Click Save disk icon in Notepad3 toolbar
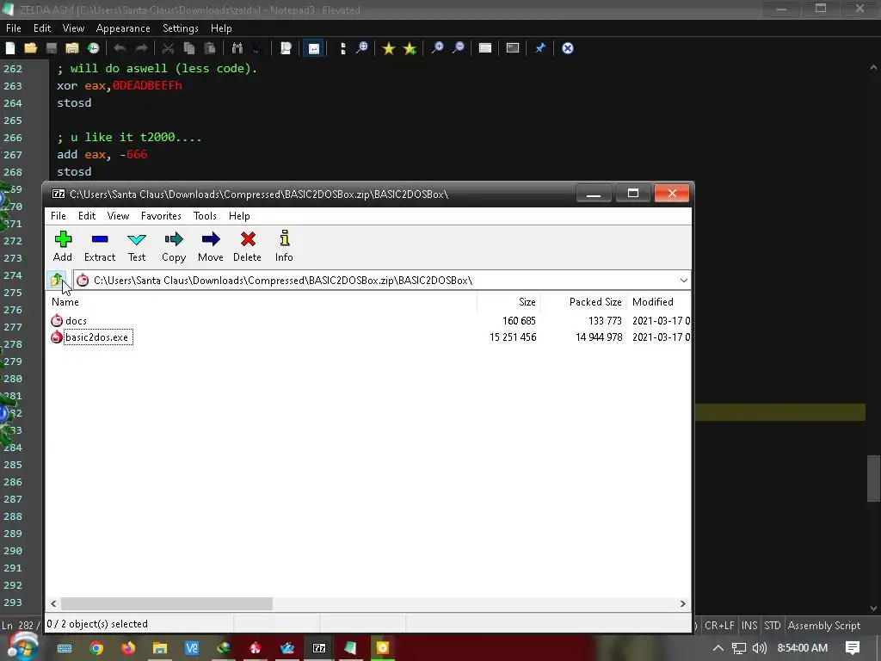The height and width of the screenshot is (661, 881). pos(52,48)
